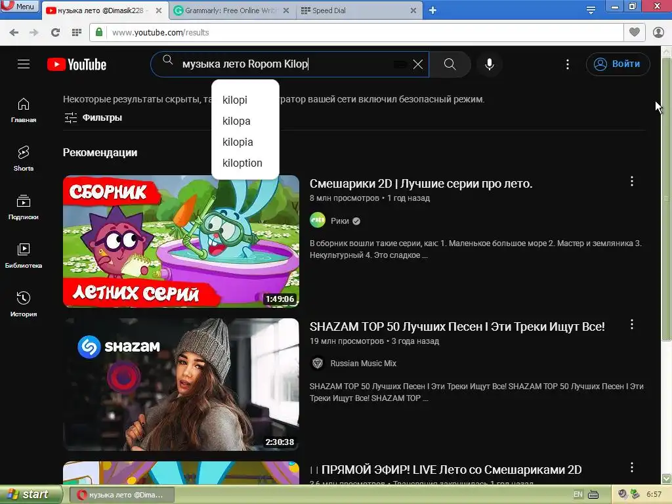This screenshot has width=672, height=504.
Task: Open title Смешарики 2D Лучшие серии про лето
Action: click(421, 184)
